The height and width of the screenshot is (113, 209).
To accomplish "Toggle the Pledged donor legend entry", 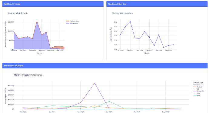I will click(73, 21).
